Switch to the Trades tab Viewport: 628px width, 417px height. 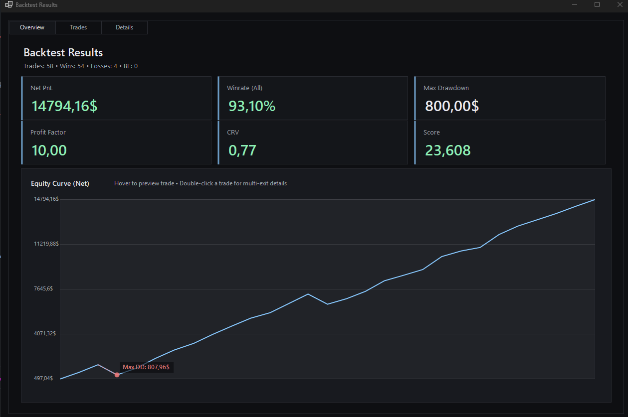[78, 27]
